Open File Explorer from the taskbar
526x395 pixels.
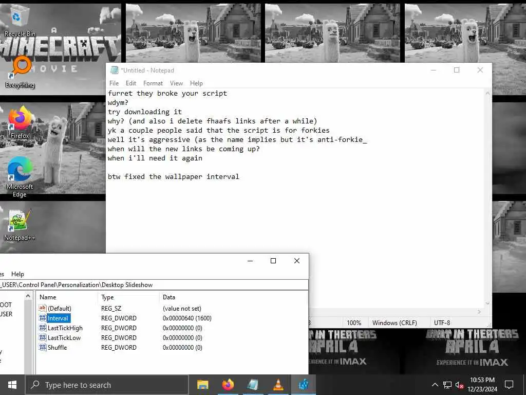[x=202, y=385]
